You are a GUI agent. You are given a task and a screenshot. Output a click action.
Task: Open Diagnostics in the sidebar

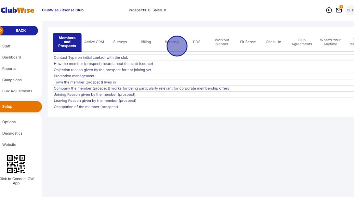pos(12,133)
